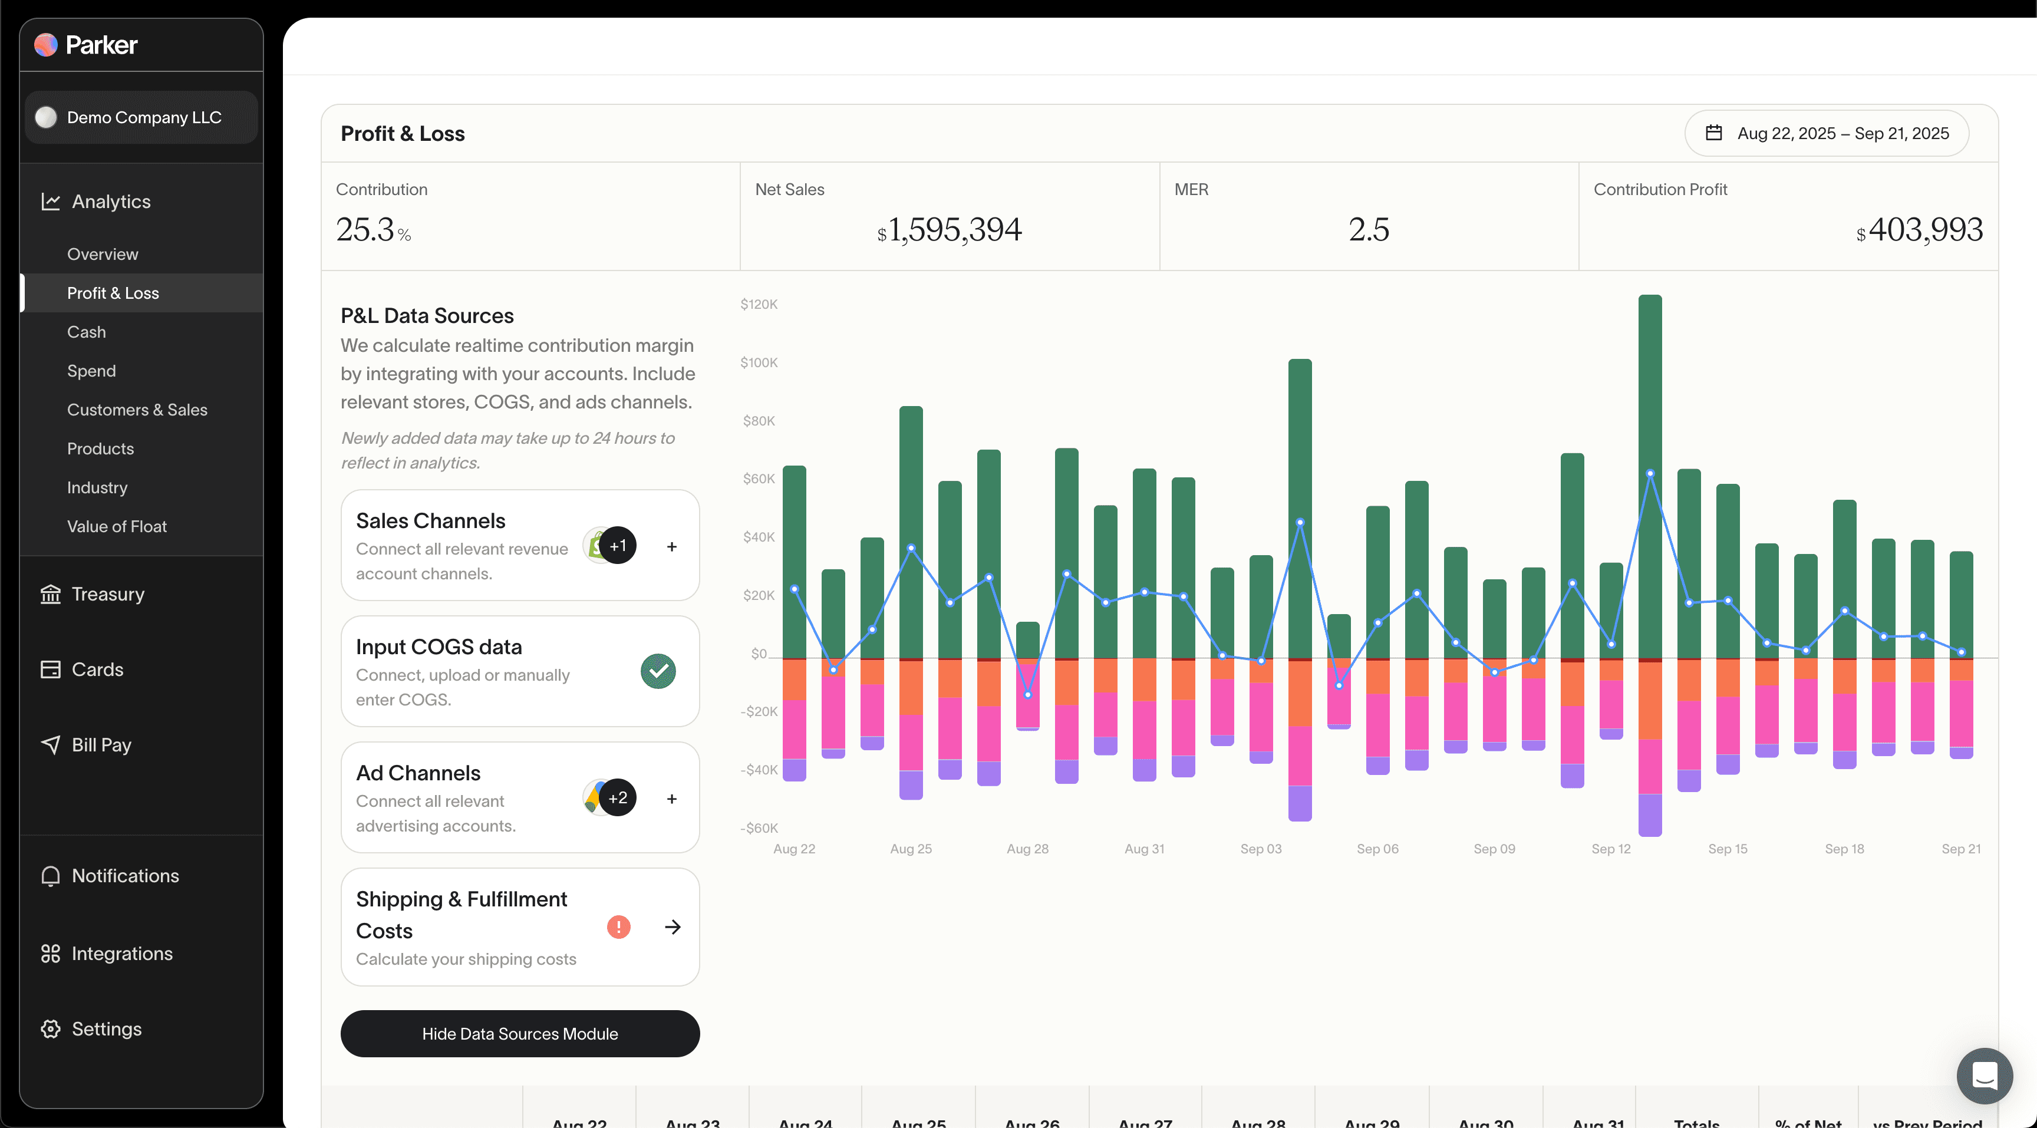Open the Aug 22 – Sep 21 date range picker
2037x1128 pixels.
coord(1827,134)
